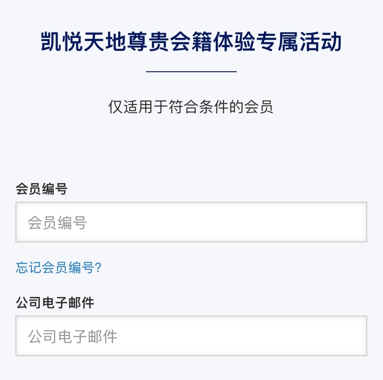Click the bold label above the email field
Screen dimensions: 383x380
click(x=55, y=303)
